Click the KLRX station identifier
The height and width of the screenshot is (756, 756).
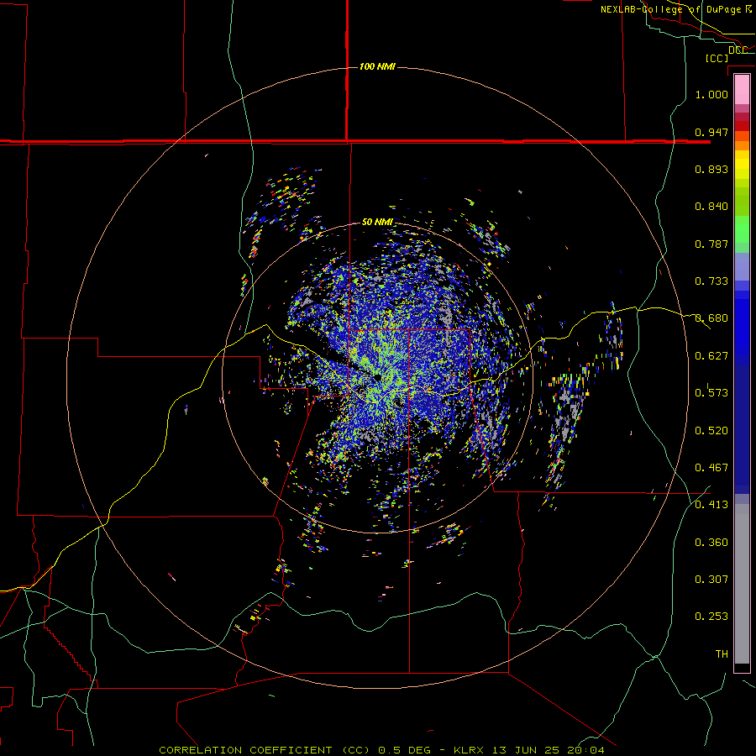coord(470,750)
